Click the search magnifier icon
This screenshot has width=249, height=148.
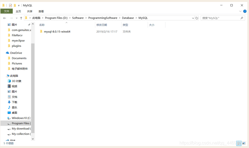242,18
